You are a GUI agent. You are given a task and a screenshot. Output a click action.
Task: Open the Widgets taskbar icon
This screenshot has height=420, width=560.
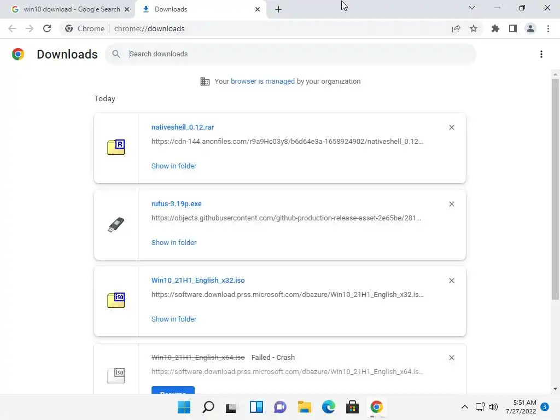[256, 407]
